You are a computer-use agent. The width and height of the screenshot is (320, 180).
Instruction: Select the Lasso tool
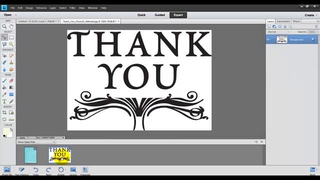[x=4, y=44]
